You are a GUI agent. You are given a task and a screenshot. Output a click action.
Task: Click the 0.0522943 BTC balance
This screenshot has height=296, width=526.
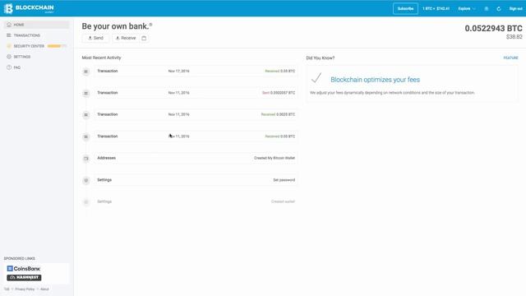click(493, 29)
